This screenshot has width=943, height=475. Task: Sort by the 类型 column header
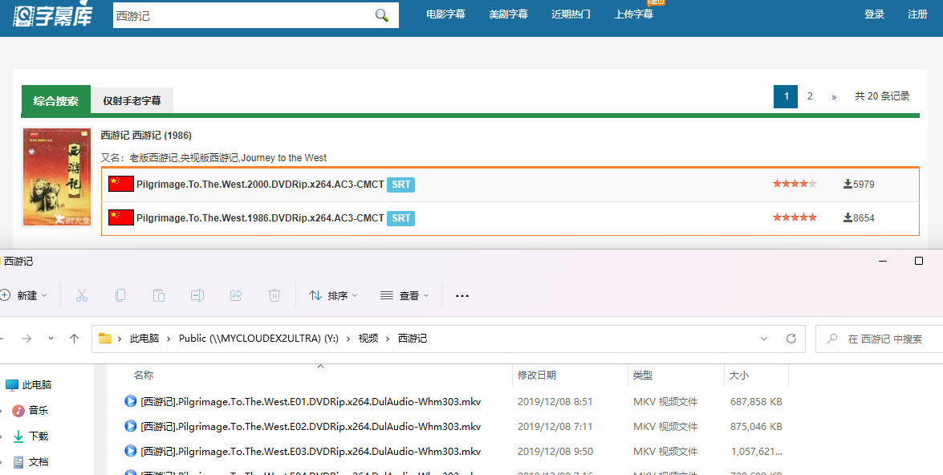(643, 376)
